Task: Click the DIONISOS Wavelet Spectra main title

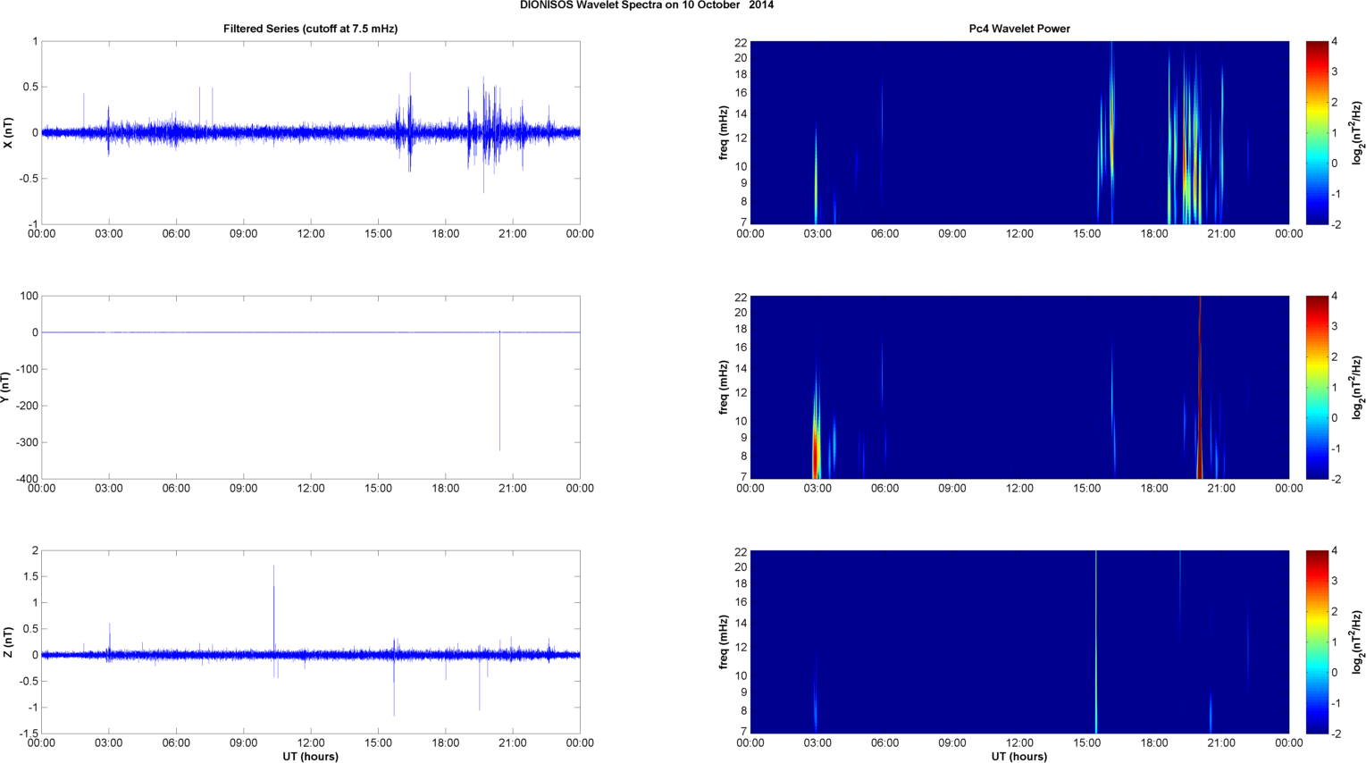Action: pos(647,5)
